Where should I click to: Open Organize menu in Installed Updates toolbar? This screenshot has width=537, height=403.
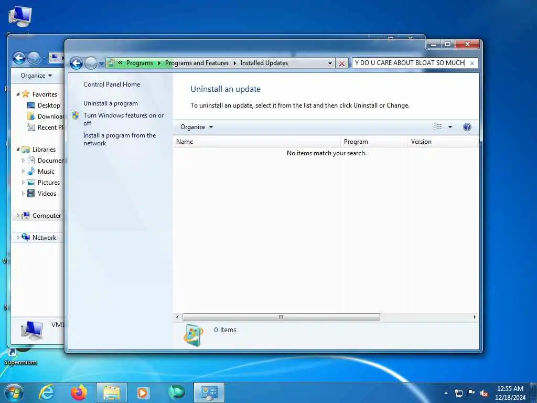tap(197, 127)
